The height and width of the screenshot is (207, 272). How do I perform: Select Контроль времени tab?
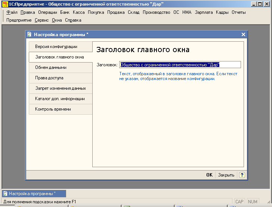click(x=61, y=109)
